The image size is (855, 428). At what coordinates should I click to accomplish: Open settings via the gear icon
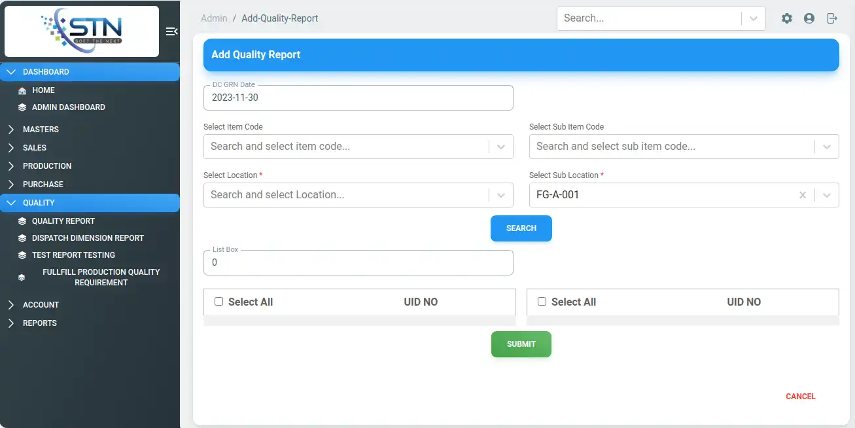pyautogui.click(x=787, y=18)
